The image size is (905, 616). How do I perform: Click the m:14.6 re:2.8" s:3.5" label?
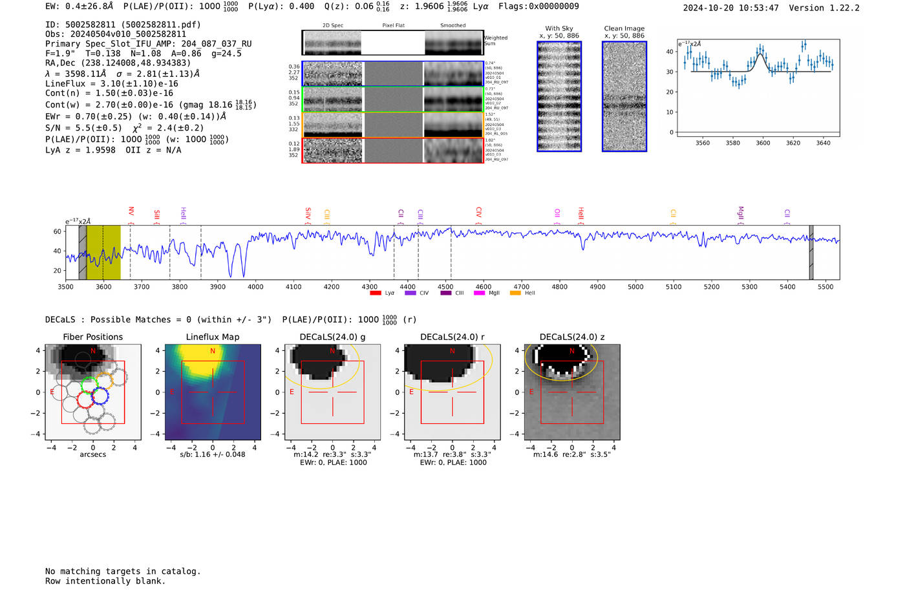[x=572, y=454]
